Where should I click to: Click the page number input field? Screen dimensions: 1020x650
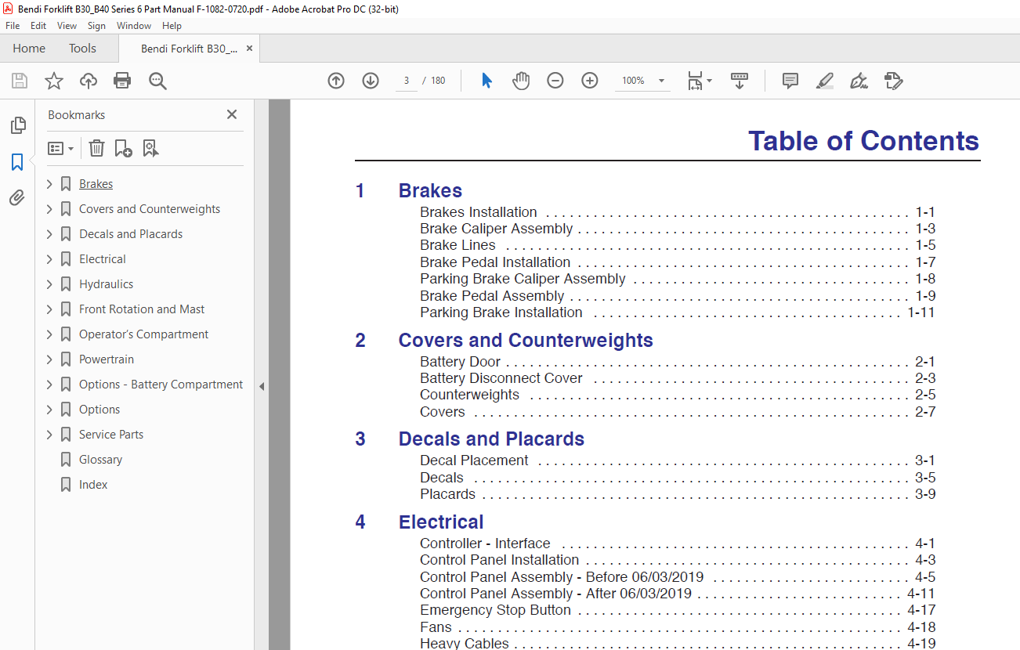coord(407,81)
